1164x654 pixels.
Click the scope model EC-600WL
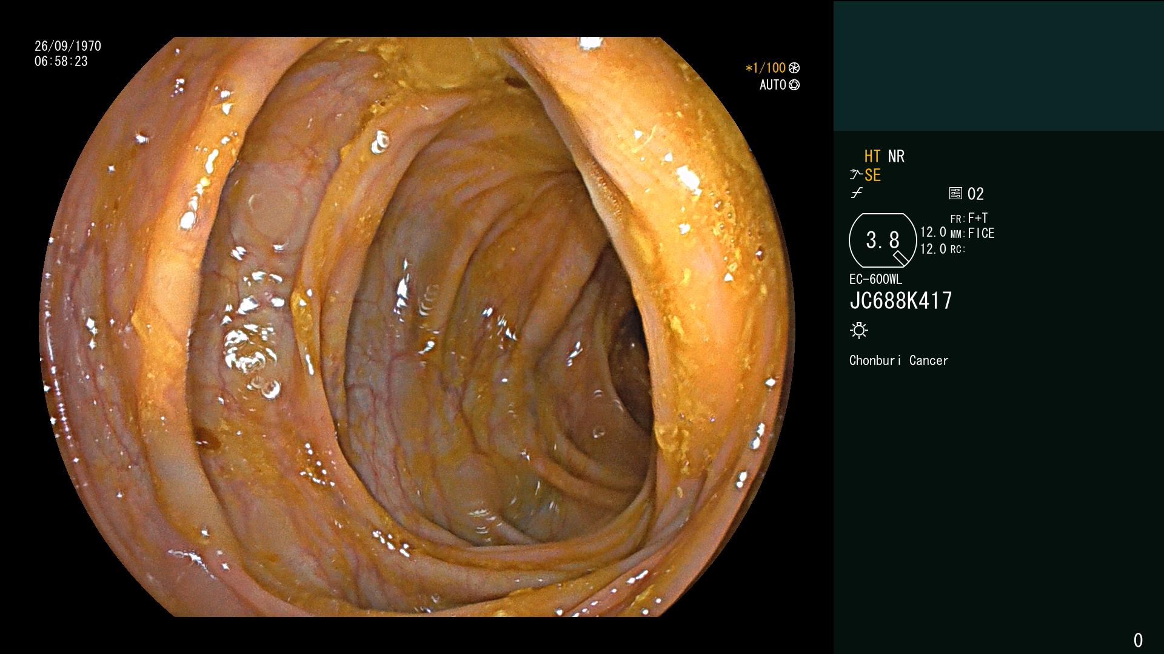point(876,280)
